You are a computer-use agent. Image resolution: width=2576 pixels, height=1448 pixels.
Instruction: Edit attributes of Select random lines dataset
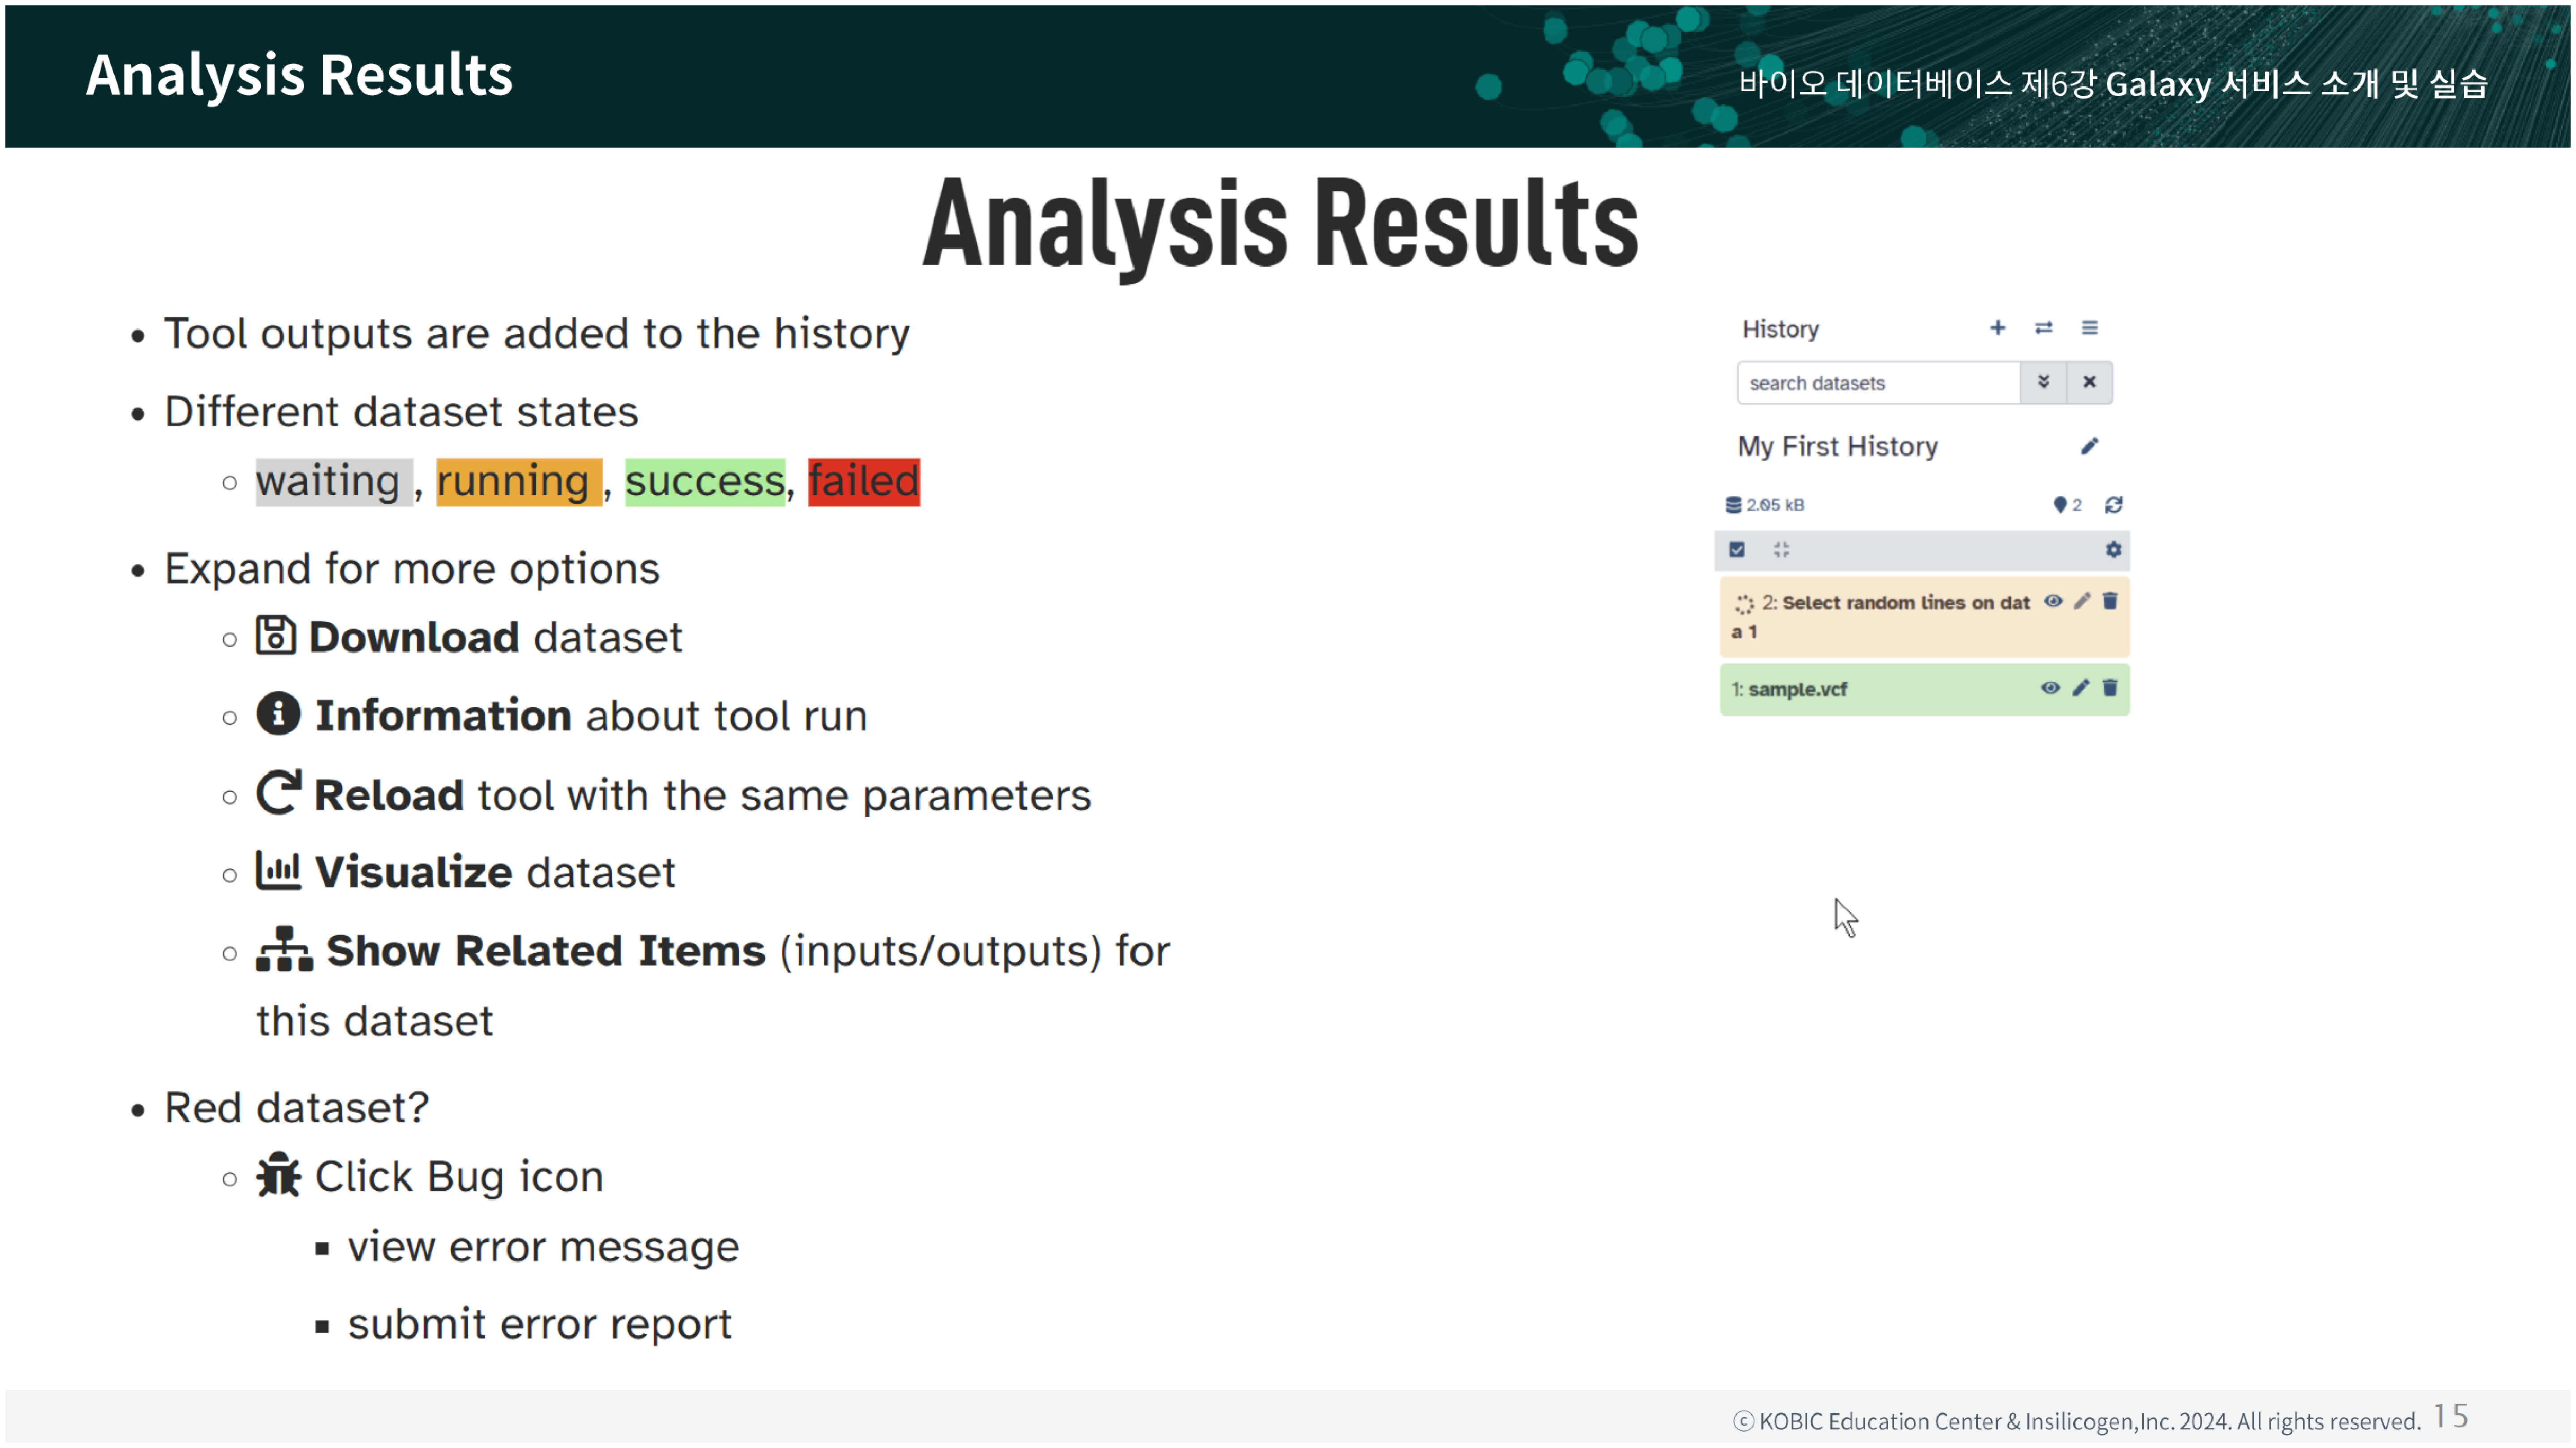click(2082, 601)
